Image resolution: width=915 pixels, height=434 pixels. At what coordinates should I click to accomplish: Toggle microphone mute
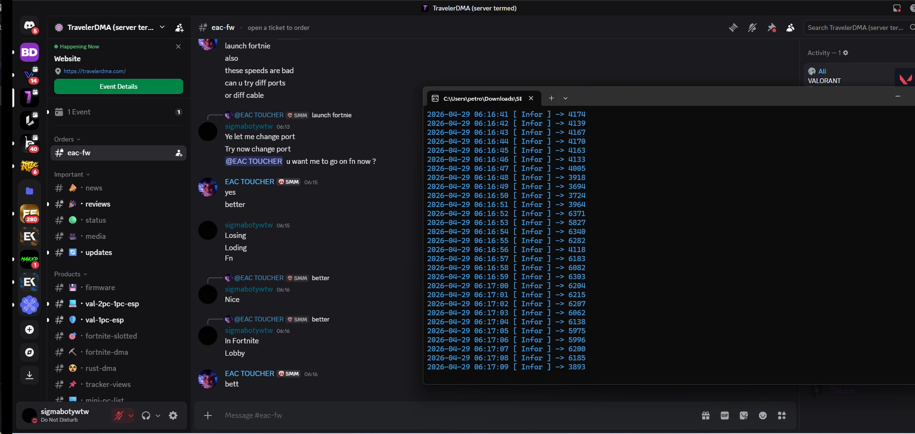pyautogui.click(x=118, y=415)
